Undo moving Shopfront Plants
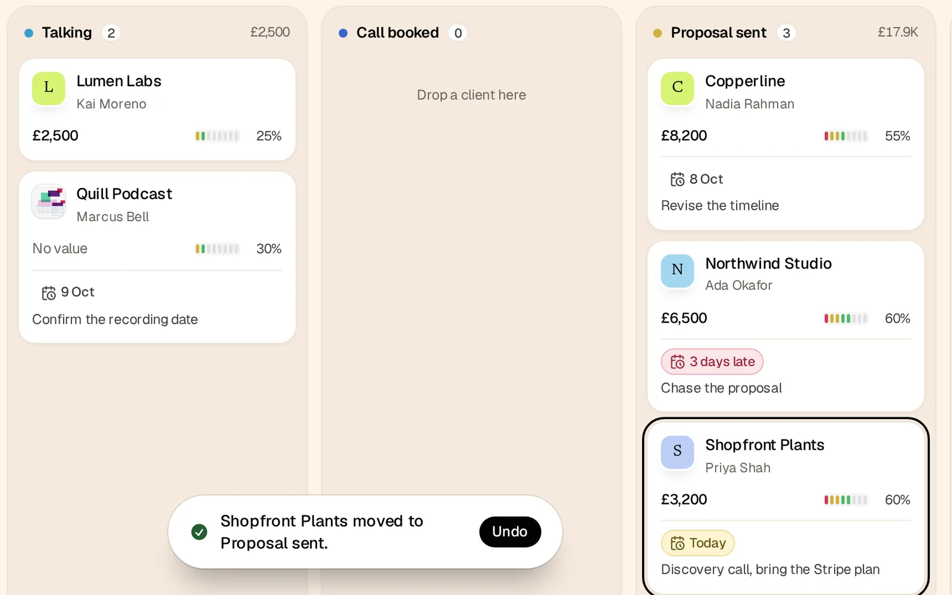Image resolution: width=952 pixels, height=595 pixels. [x=510, y=531]
